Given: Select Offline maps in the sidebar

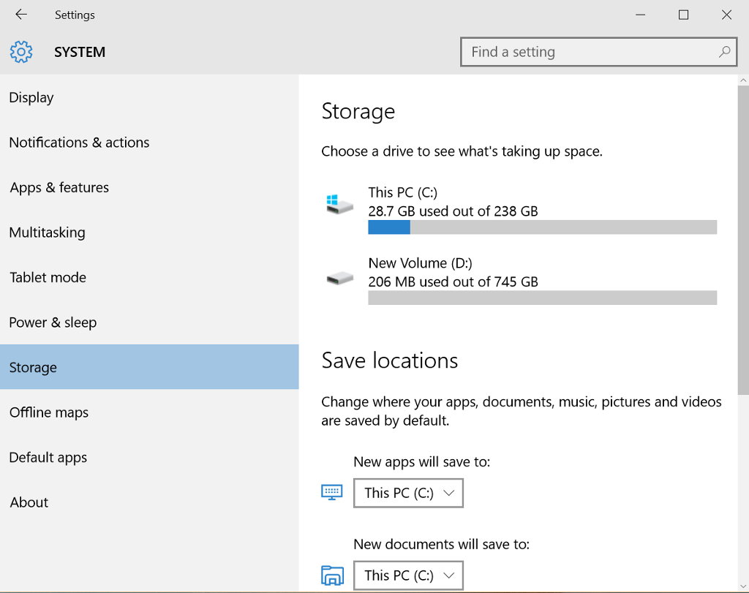Looking at the screenshot, I should (x=49, y=412).
